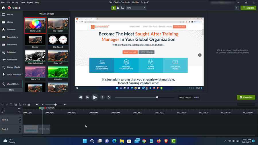Open the Favorites panel
Screen dimensions: 258x145
(11, 30)
